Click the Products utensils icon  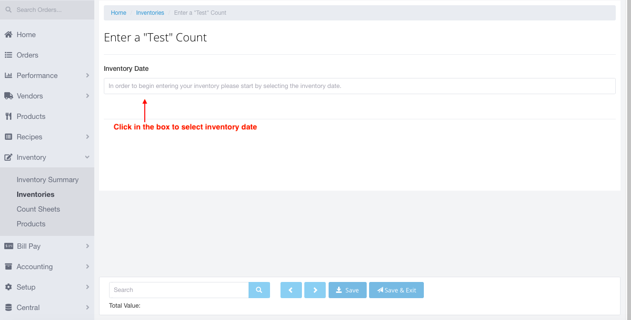8,116
